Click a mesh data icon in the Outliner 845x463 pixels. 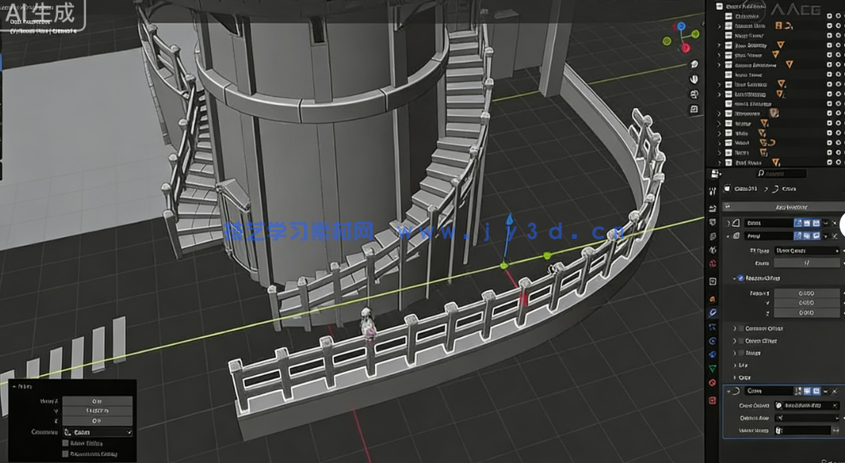(780, 44)
